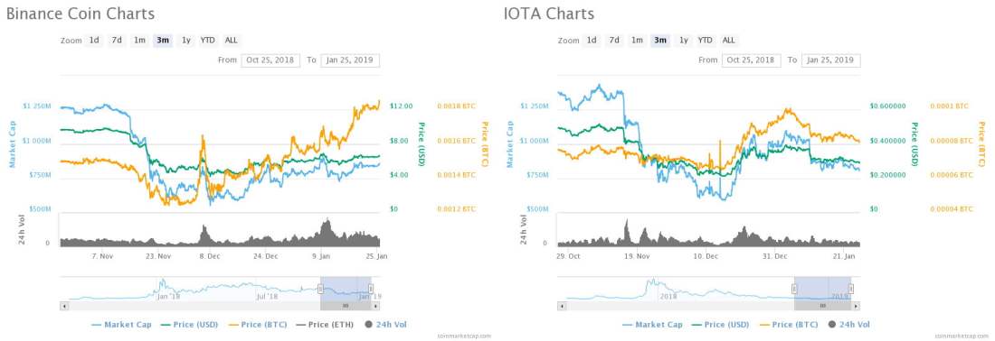Click right scroll arrow in Binance navigator
This screenshot has height=341, width=995.
[375, 306]
